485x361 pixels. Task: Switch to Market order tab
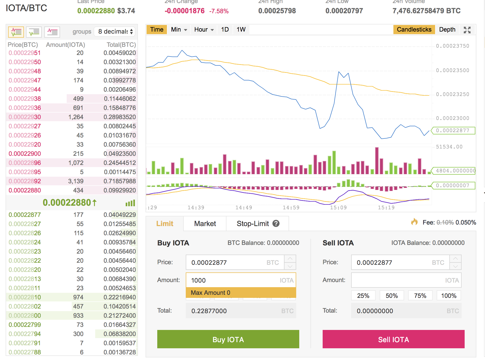[205, 224]
